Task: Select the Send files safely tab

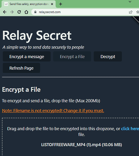Action: 29,4
